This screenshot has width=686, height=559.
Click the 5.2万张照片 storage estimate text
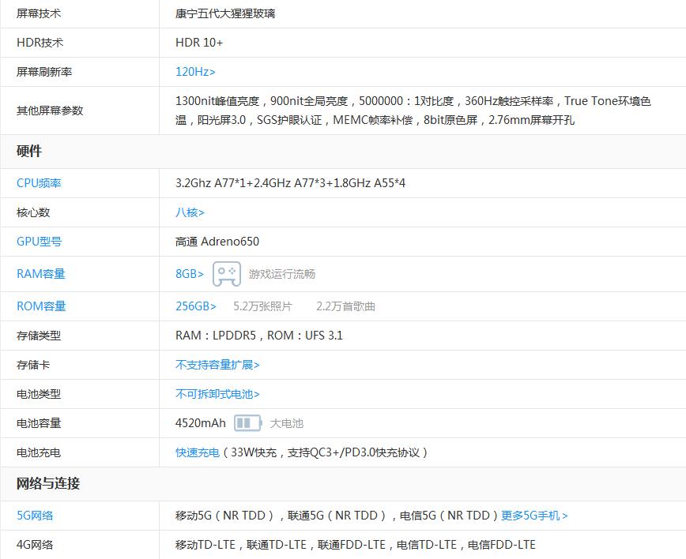tap(262, 306)
